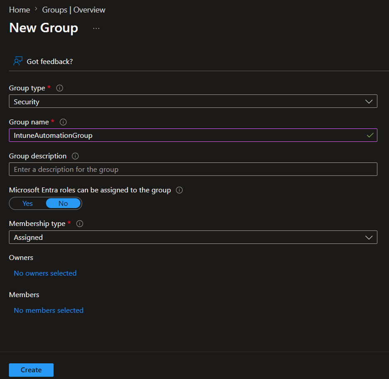Click the Got feedback person icon
Image resolution: width=389 pixels, height=379 pixels.
coord(18,61)
